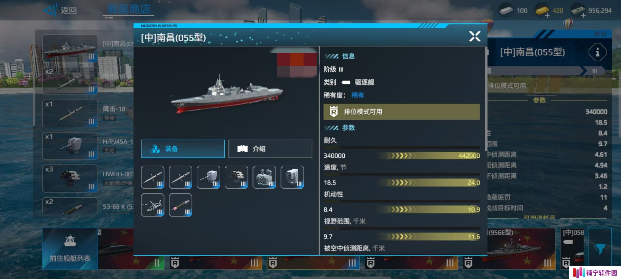Select the 鹰击-18 missile thumbnail in left list
The width and height of the screenshot is (621, 279).
[x=70, y=113]
